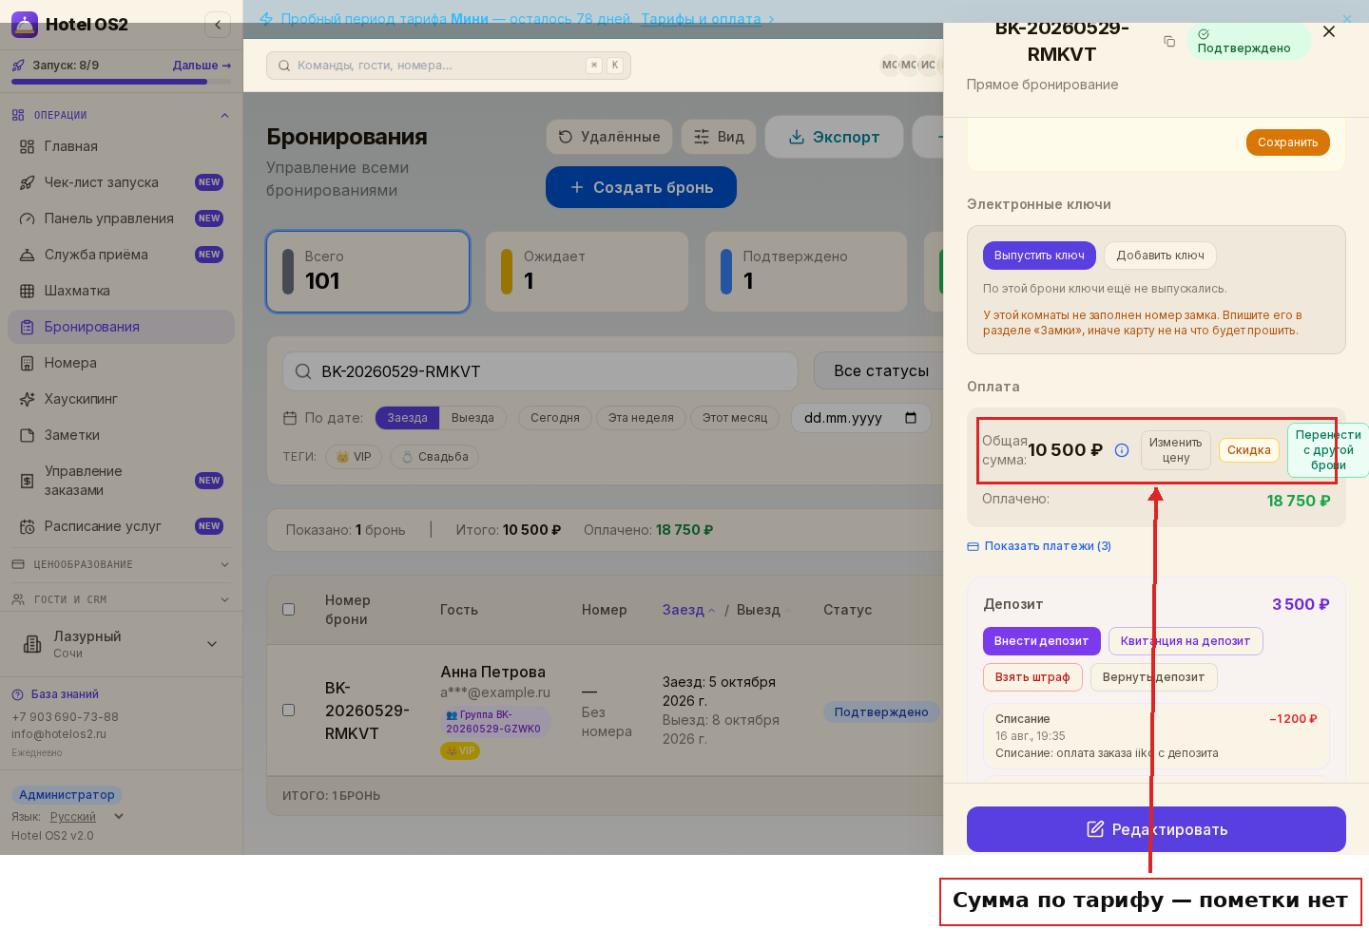Switch date filter to Выезда
The width and height of the screenshot is (1369, 948).
click(472, 418)
